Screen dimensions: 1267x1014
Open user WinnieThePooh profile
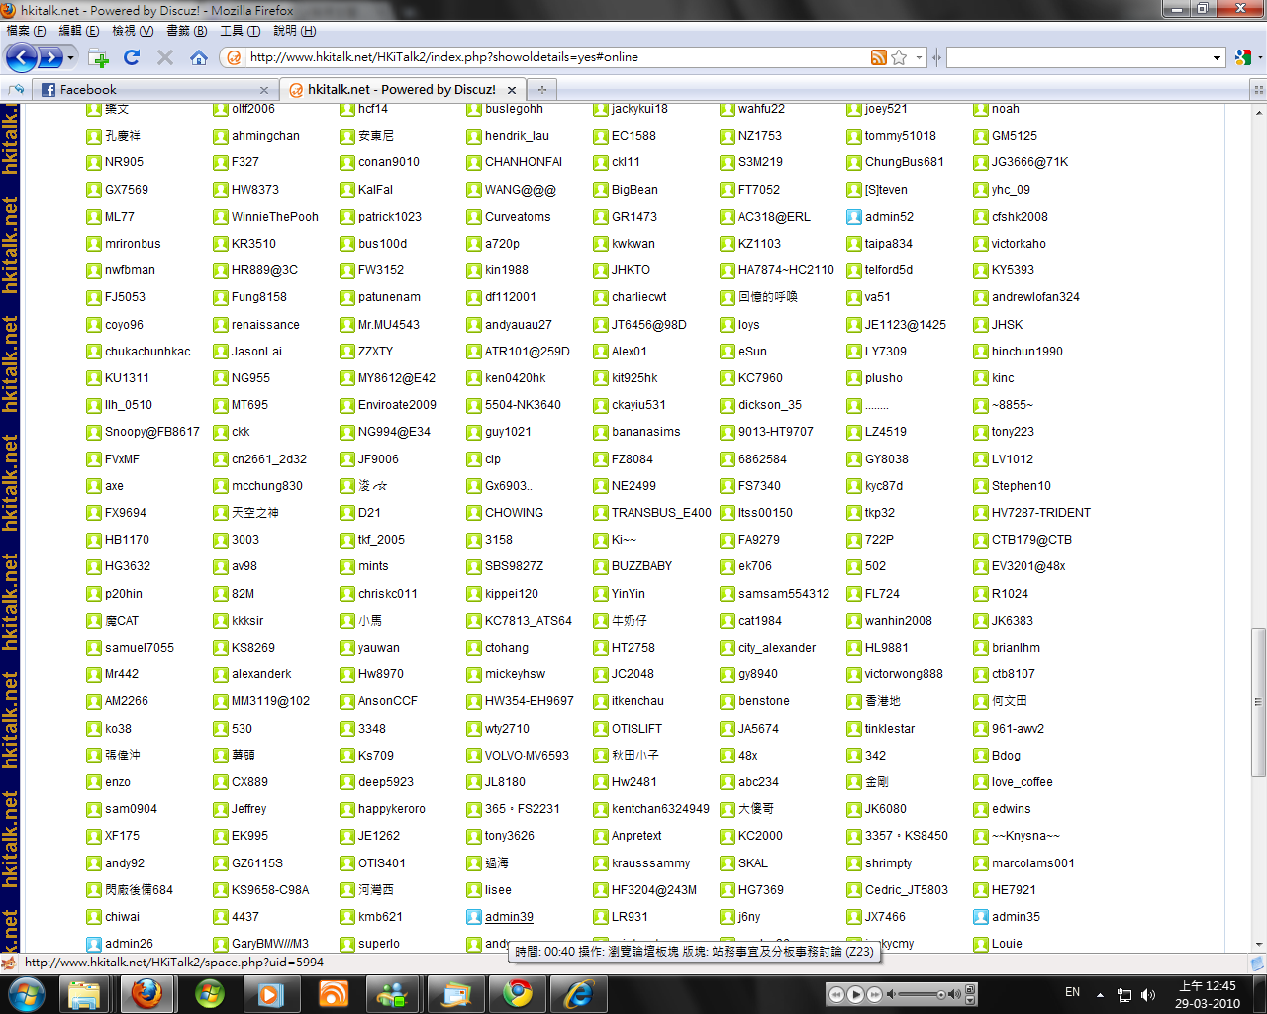pyautogui.click(x=275, y=217)
